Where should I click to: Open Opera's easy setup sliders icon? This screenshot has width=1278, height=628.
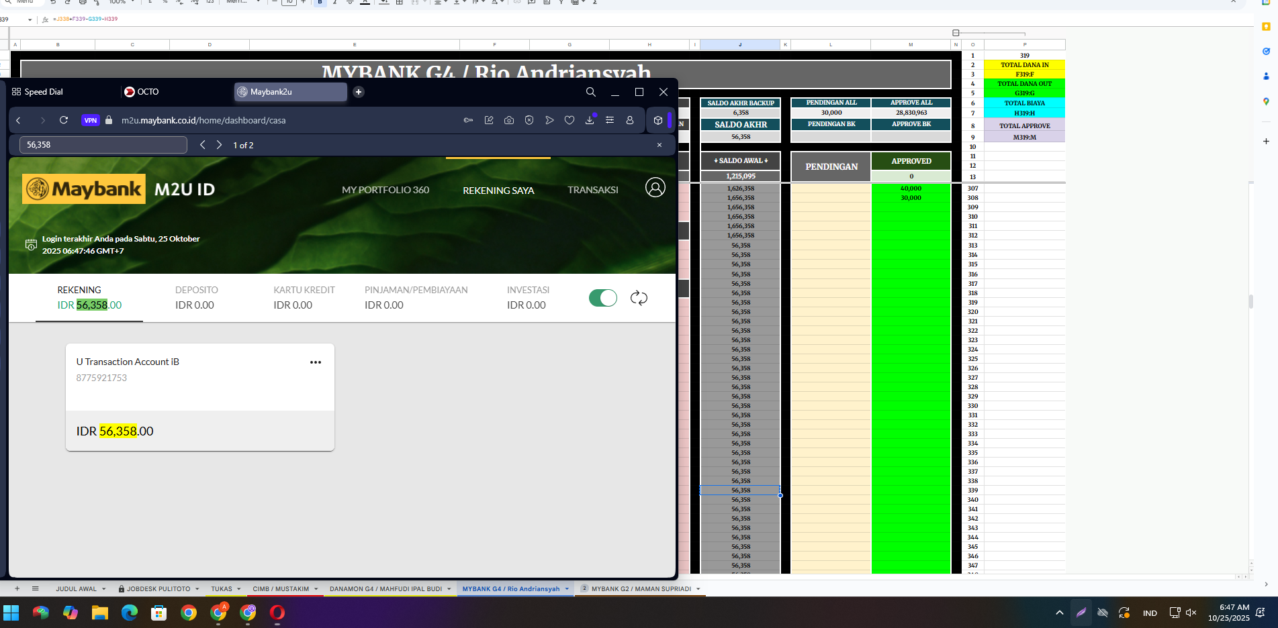610,120
